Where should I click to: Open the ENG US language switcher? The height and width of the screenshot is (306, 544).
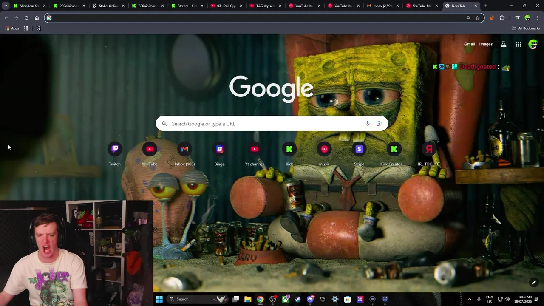click(x=489, y=299)
